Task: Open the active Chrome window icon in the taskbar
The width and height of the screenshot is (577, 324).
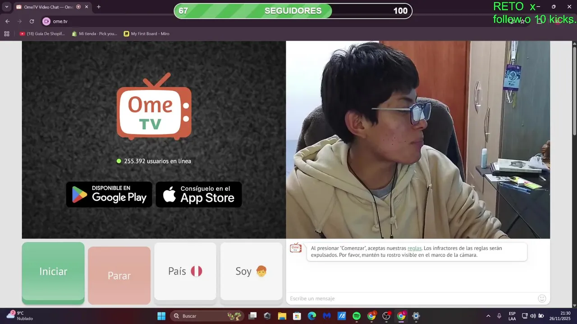Action: tap(401, 316)
